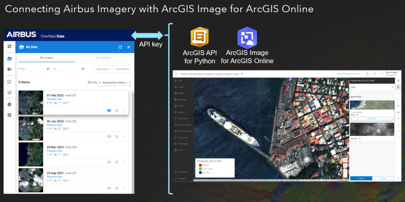Image resolution: width=405 pixels, height=202 pixels.
Task: Click the blue band swatch in legend
Action: 200,172
